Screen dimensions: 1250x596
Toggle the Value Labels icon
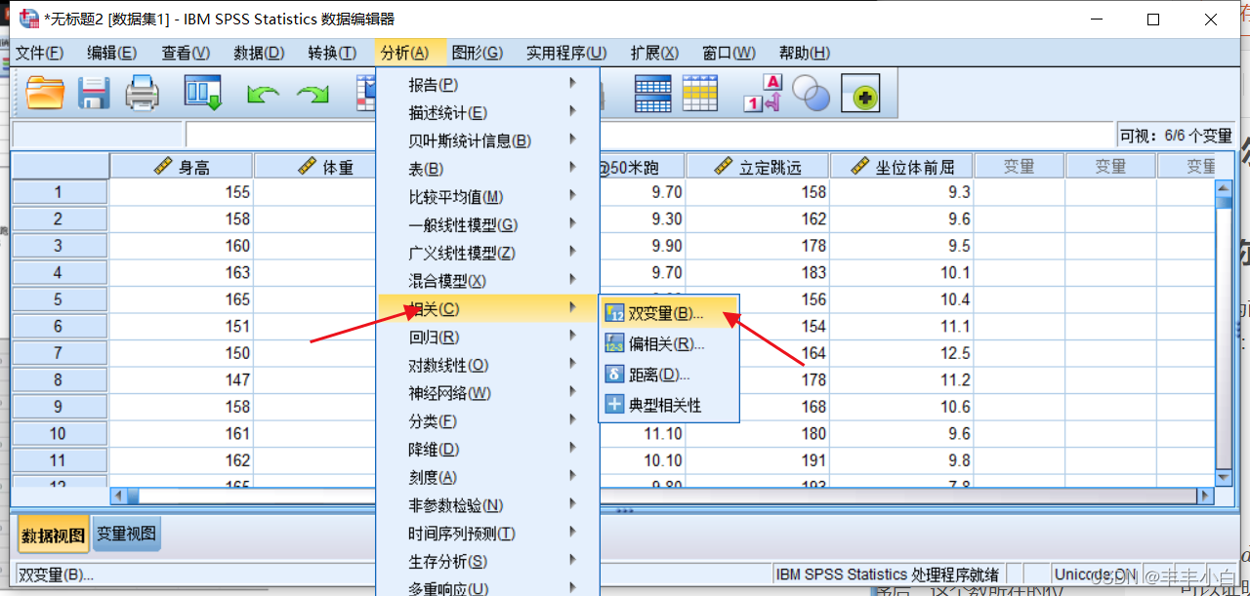(x=763, y=94)
